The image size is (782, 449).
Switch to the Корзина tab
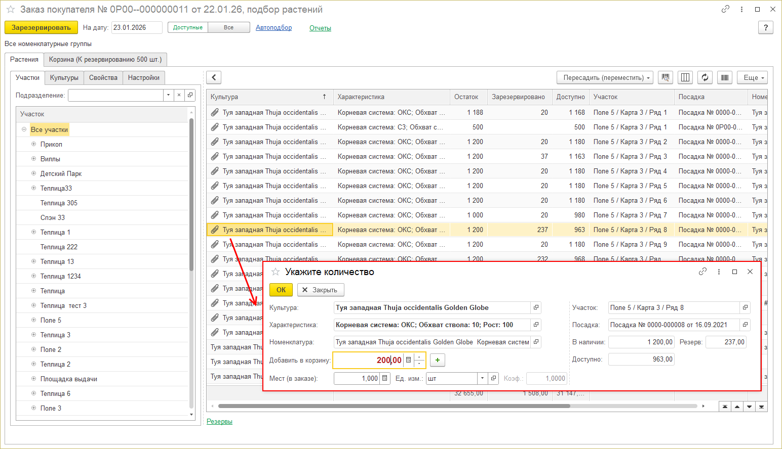pyautogui.click(x=105, y=59)
